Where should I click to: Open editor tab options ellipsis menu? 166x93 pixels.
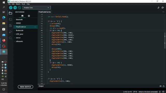click(x=163, y=12)
